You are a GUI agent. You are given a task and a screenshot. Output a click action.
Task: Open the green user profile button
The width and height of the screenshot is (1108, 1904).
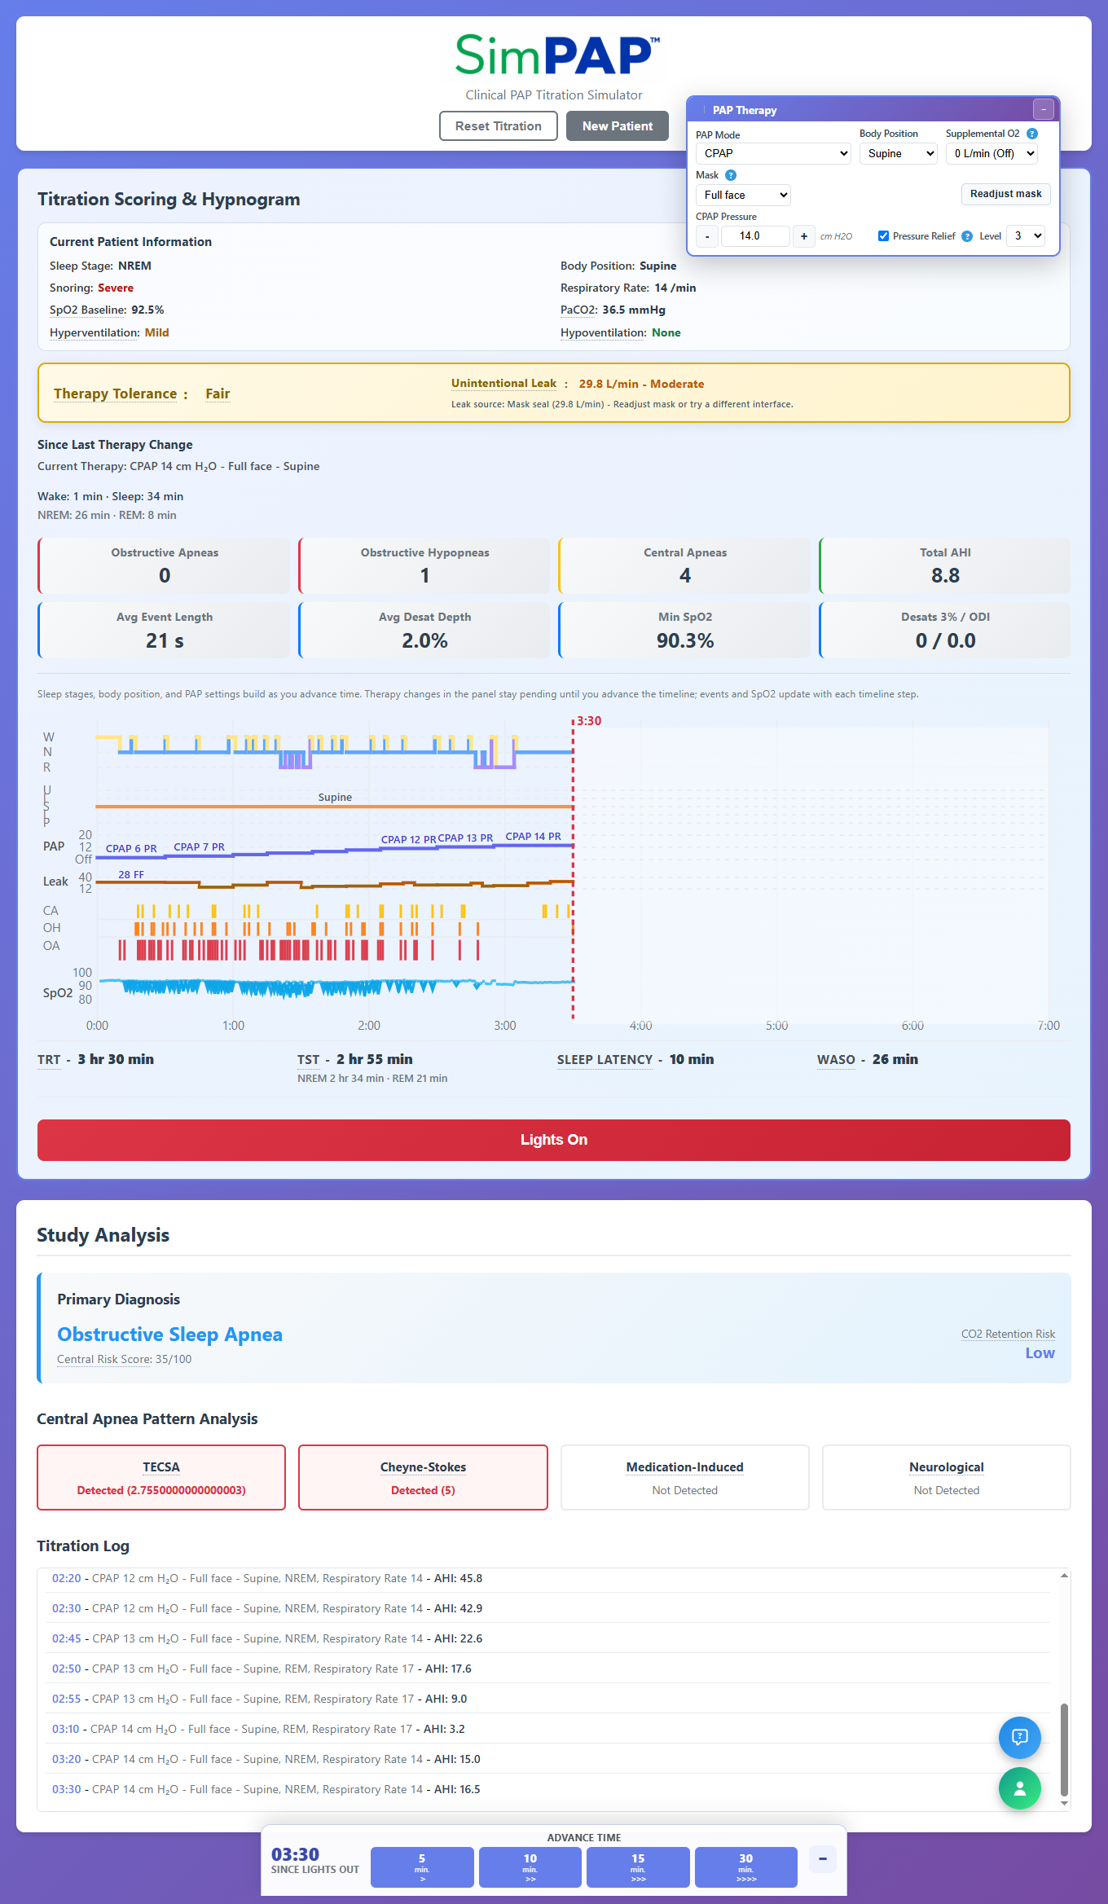(1020, 1788)
